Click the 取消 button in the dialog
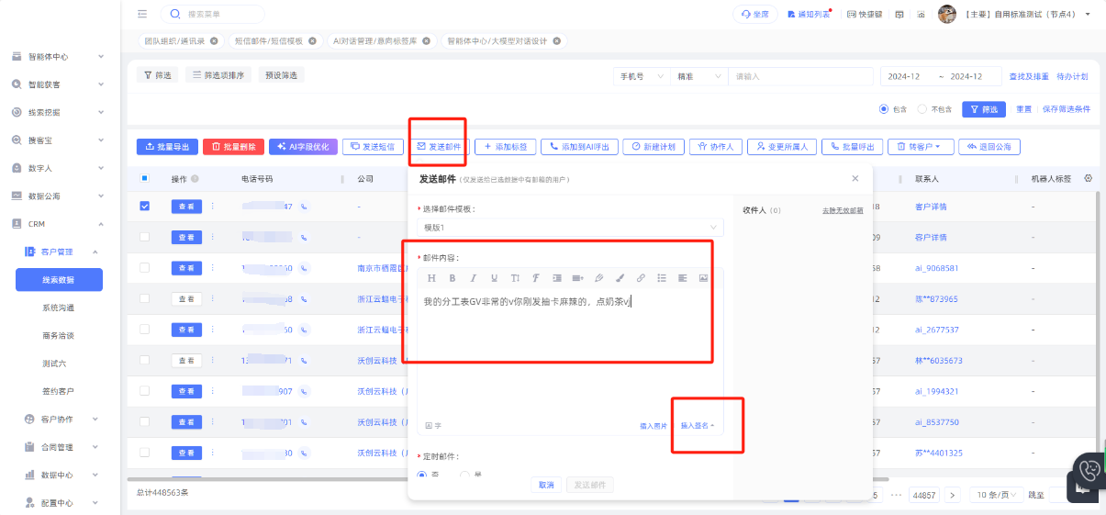The width and height of the screenshot is (1106, 515). point(546,485)
